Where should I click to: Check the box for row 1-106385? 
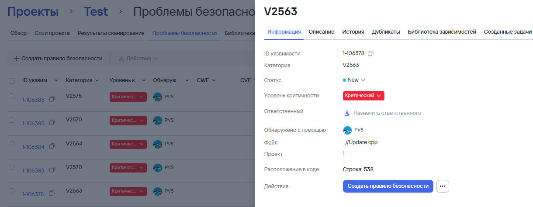[12, 120]
